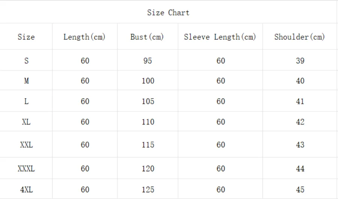This screenshot has width=338, height=199.
Task: Select the S size row label
Action: 26,60
